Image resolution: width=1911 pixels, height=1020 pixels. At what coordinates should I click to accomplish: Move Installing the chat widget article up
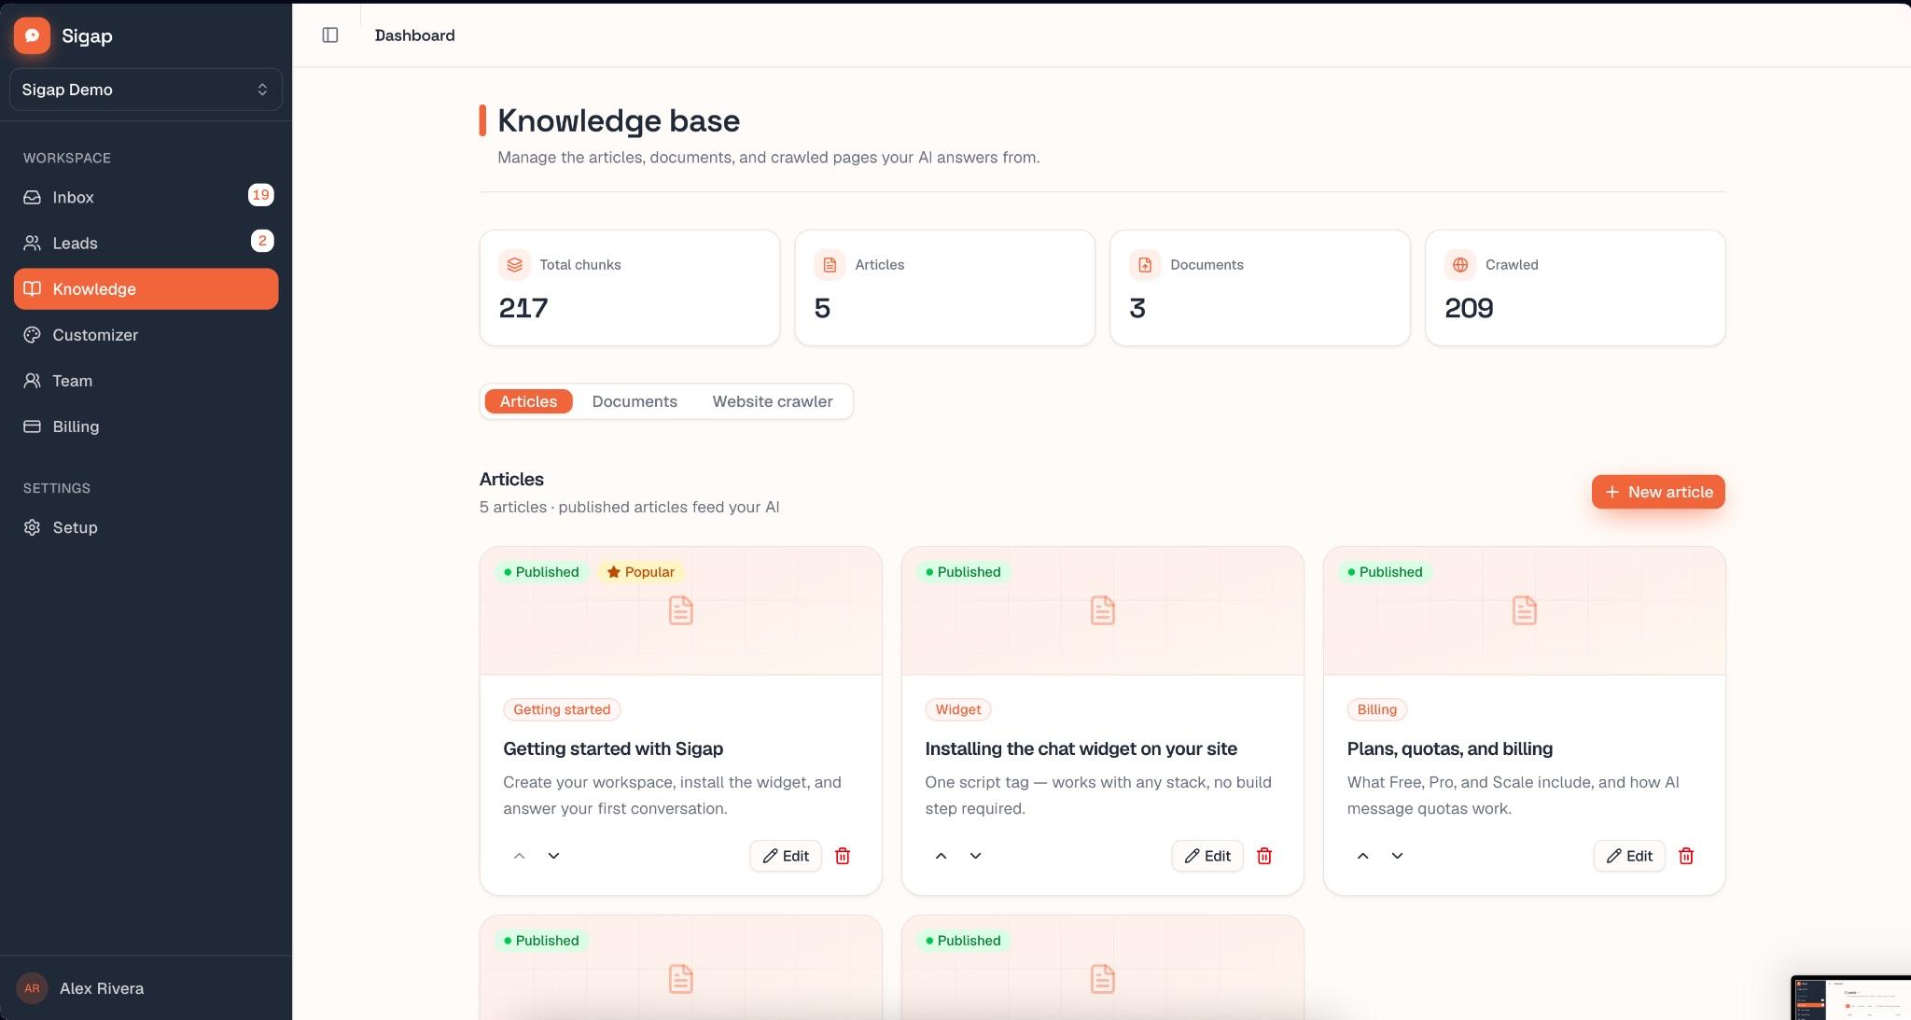[941, 856]
